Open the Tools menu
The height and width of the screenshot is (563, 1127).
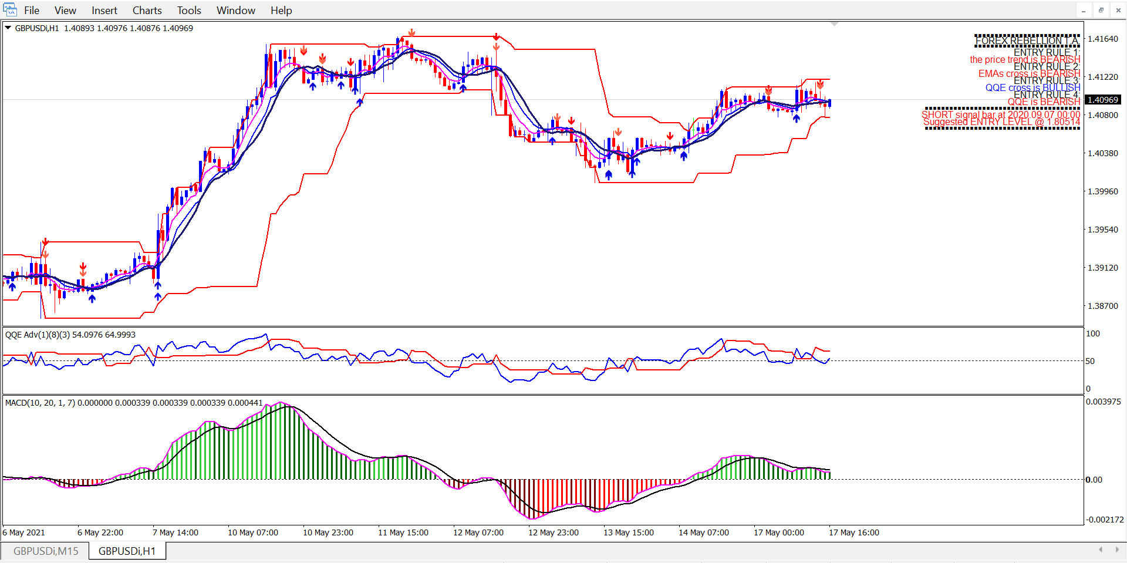tap(189, 10)
